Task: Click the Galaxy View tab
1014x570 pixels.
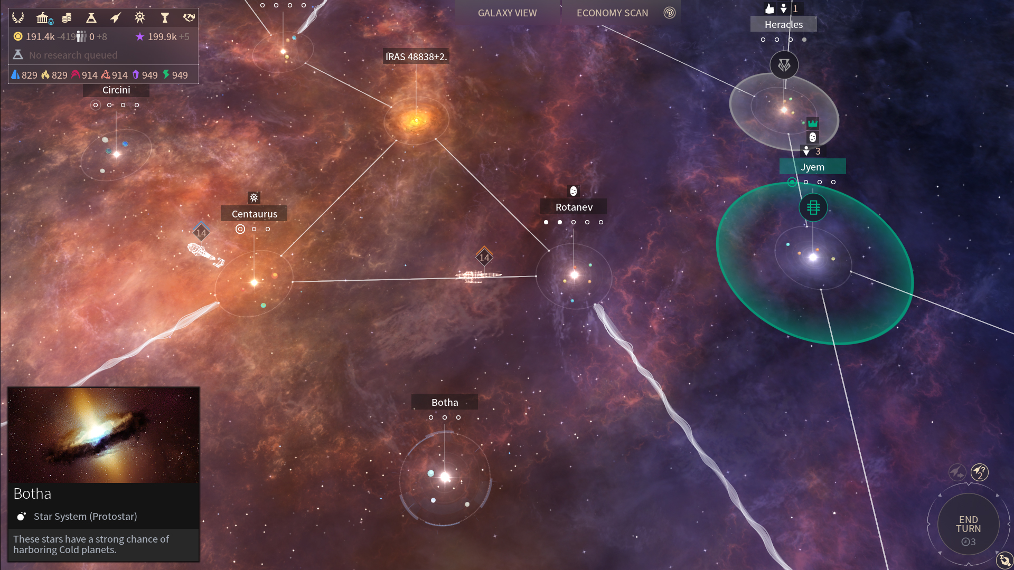Action: [x=507, y=13]
